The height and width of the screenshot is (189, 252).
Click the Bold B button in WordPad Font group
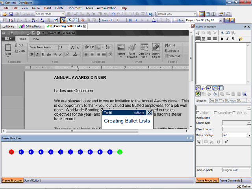click(31, 54)
